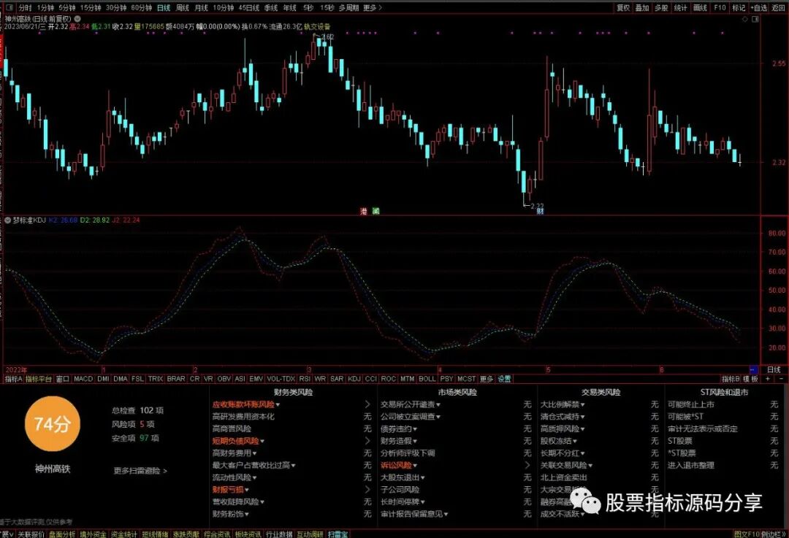Click the 74分 orange score circle

click(53, 424)
